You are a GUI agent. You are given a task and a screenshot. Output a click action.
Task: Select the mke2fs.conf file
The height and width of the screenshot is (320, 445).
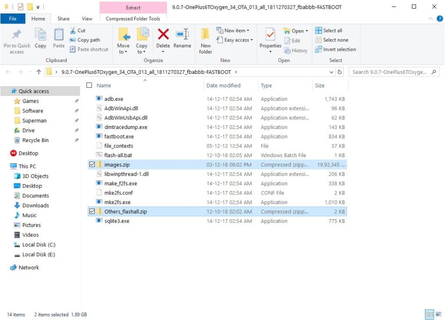tap(118, 193)
